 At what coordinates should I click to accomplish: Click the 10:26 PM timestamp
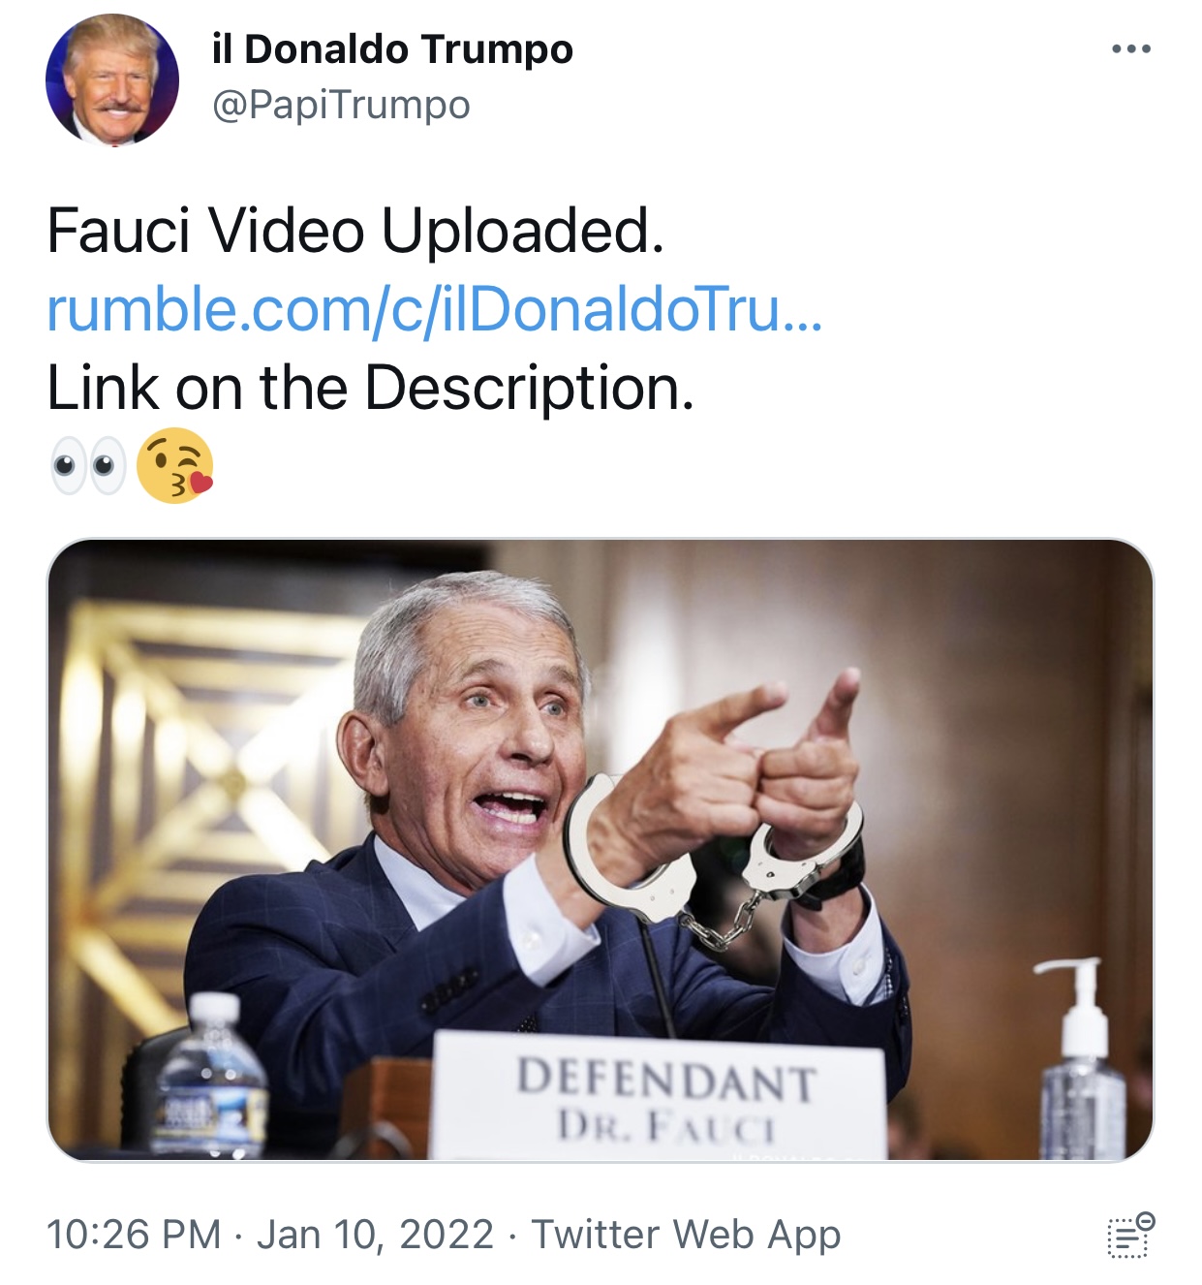coord(134,1235)
